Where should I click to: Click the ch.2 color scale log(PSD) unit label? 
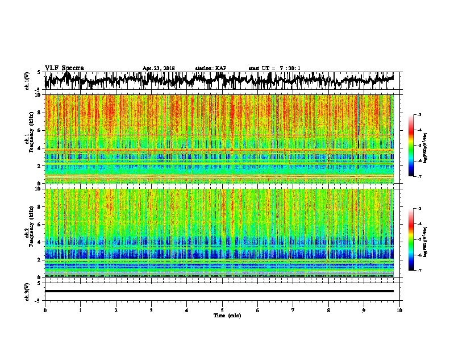(x=426, y=242)
